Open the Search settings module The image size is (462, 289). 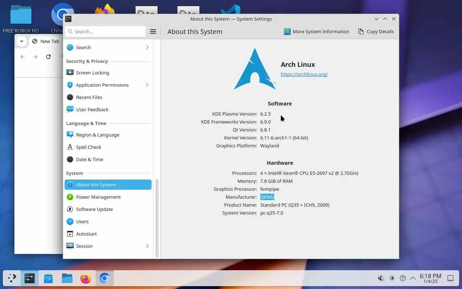point(108,47)
